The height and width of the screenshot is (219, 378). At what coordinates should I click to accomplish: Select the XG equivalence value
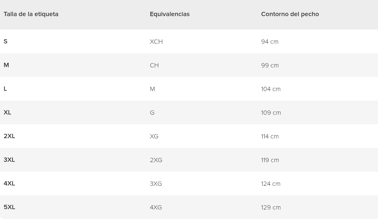154,136
